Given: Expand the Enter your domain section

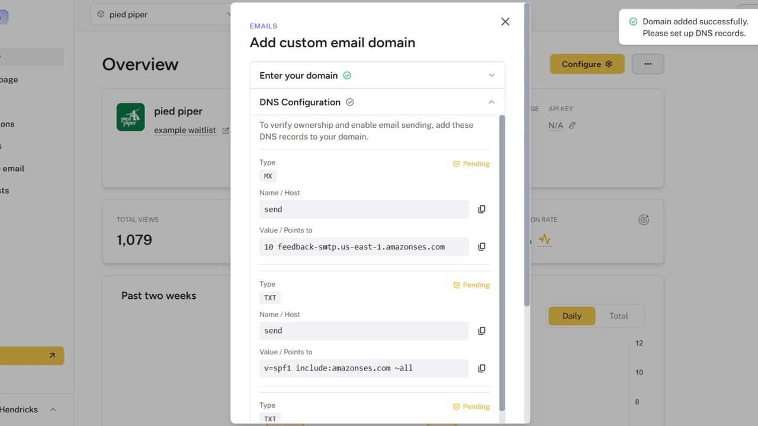Looking at the screenshot, I should point(491,75).
